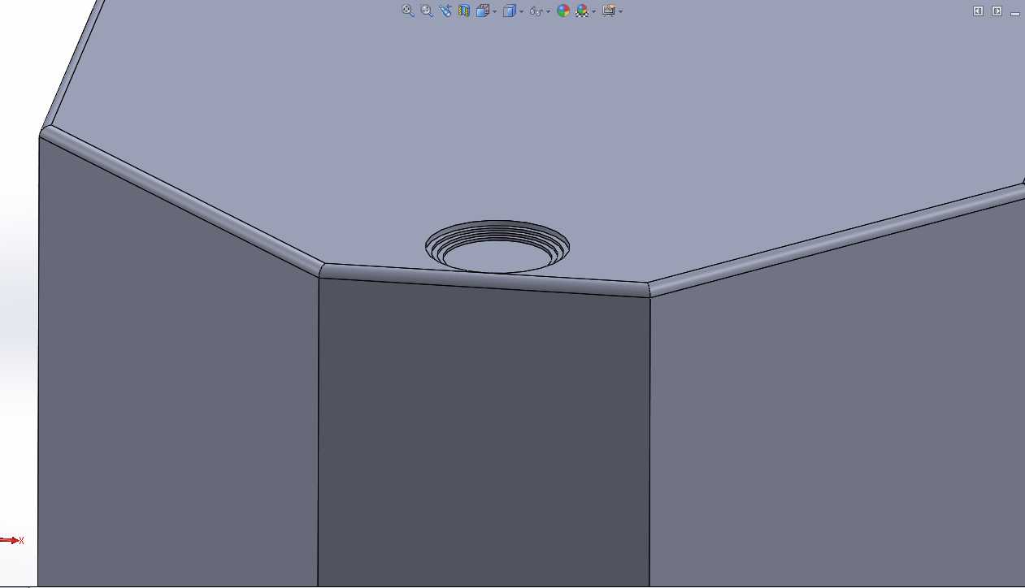Image resolution: width=1025 pixels, height=588 pixels.
Task: Select the filleted edge above center face
Action: point(484,279)
